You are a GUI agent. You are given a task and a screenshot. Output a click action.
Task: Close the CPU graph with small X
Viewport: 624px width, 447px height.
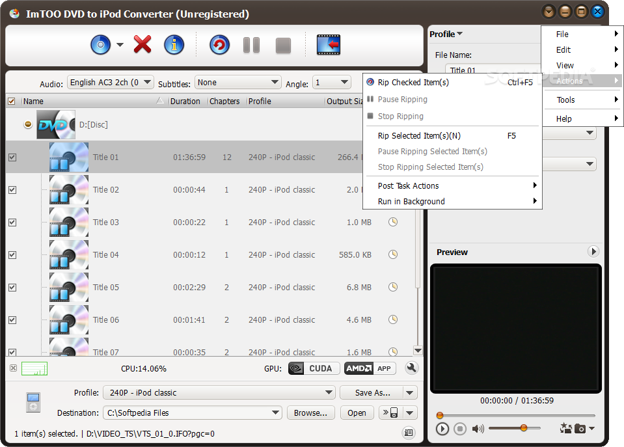tap(13, 368)
